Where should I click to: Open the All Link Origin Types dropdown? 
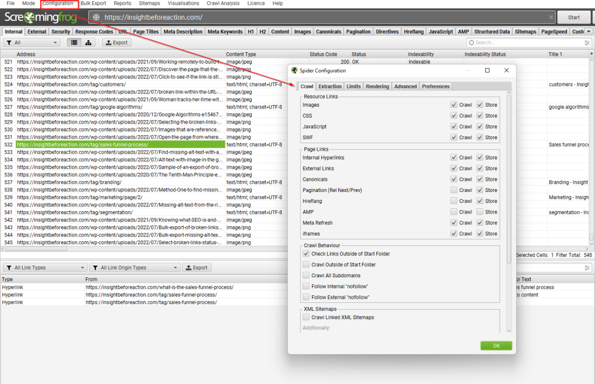point(135,268)
